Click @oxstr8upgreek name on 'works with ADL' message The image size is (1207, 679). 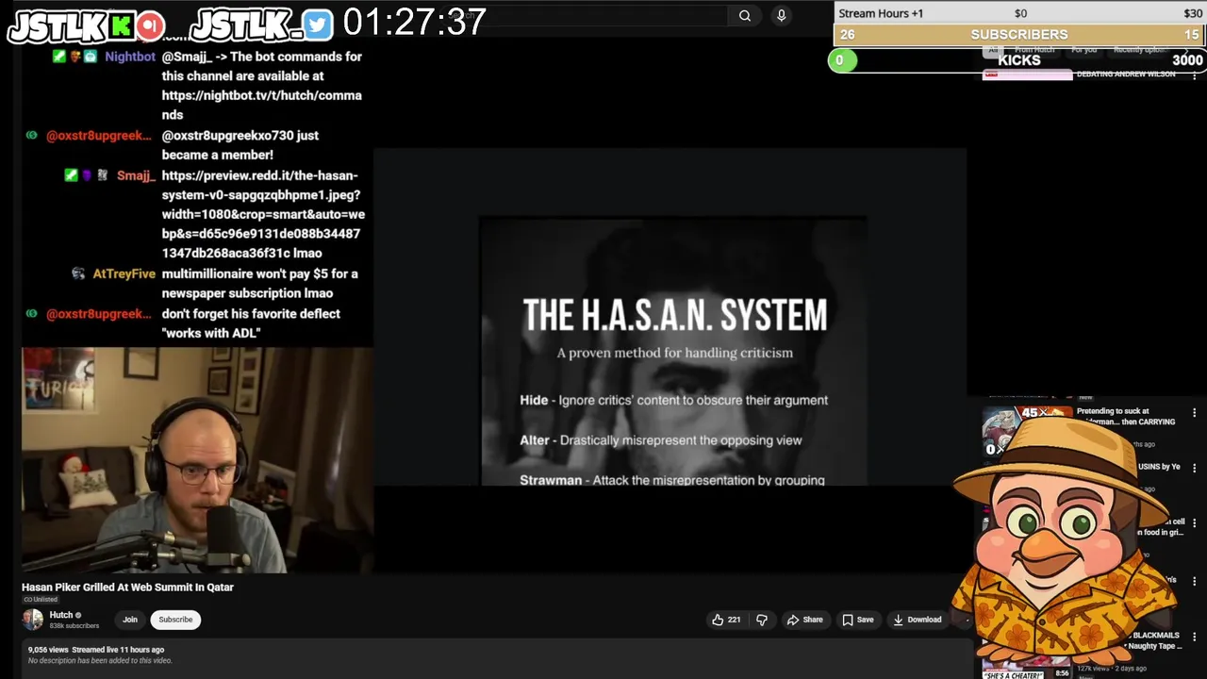(98, 314)
